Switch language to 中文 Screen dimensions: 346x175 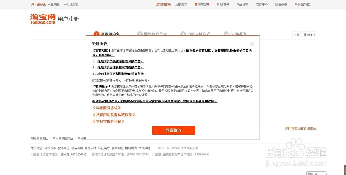297,35
